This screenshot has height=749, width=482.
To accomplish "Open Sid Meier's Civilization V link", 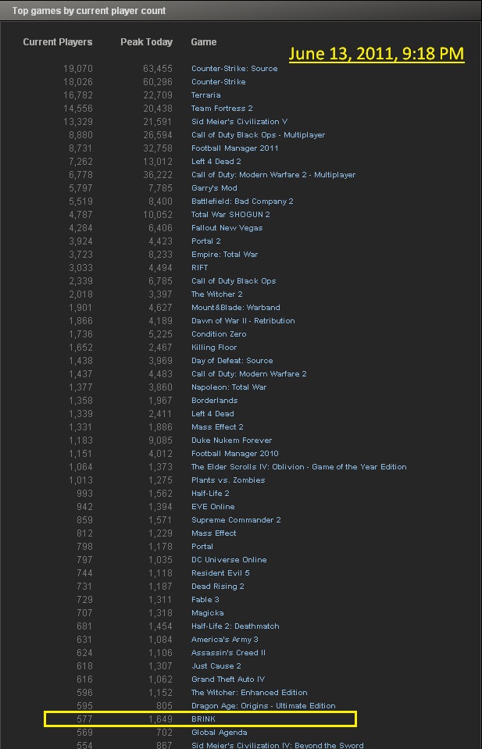I will click(x=239, y=122).
